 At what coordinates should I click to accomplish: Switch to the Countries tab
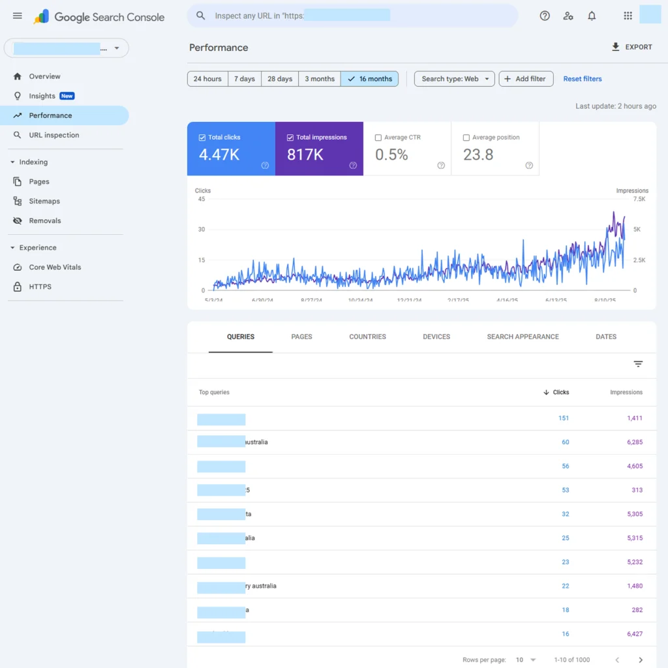[x=367, y=337]
